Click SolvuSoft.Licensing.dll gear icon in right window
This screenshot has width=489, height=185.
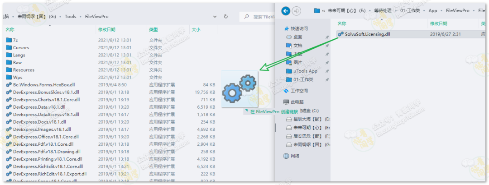click(341, 34)
